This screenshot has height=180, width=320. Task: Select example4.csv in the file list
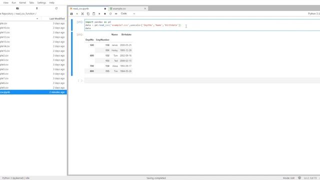(33, 64)
